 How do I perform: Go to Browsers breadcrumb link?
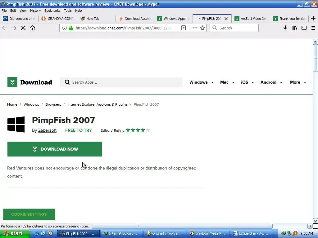click(x=53, y=104)
